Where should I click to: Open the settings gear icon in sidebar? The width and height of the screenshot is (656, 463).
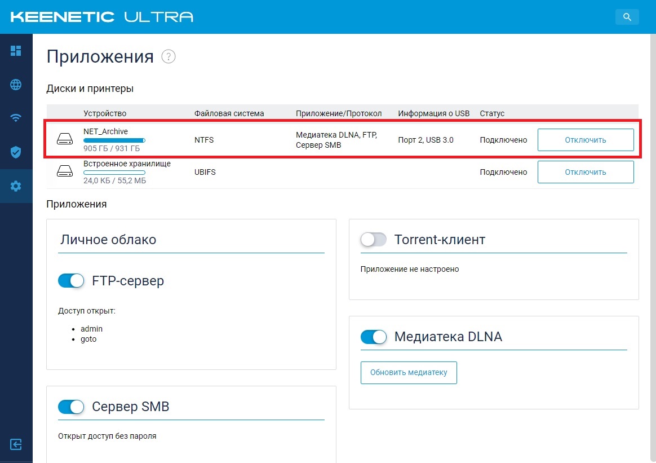tap(16, 186)
